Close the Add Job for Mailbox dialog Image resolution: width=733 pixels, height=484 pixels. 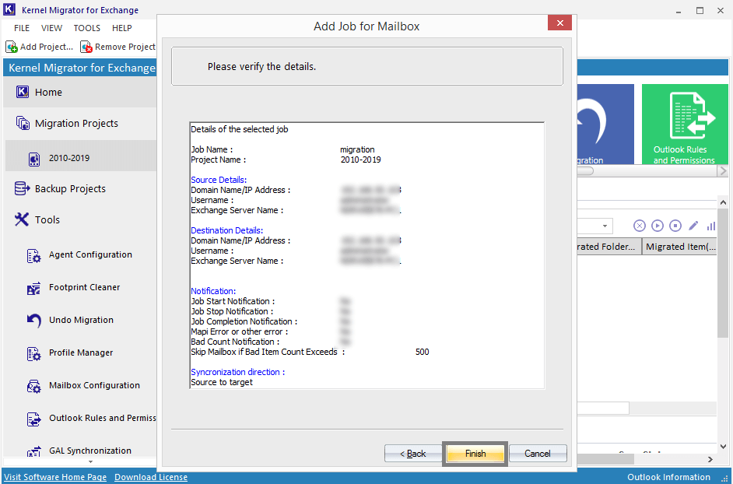559,23
